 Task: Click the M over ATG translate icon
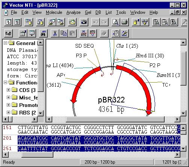point(83,33)
